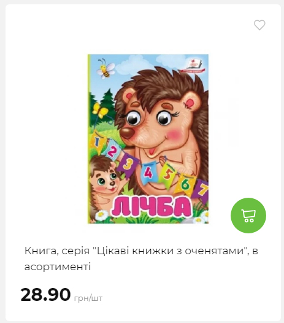
Task: Click the big hedgehog's brown nose
Action: pyautogui.click(x=128, y=133)
